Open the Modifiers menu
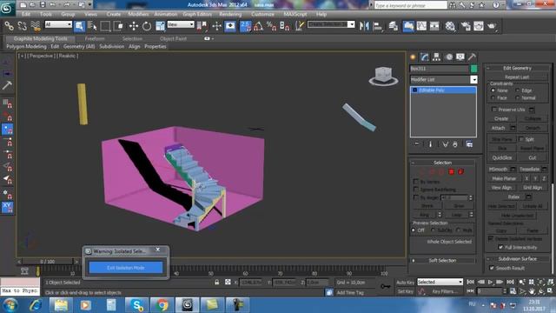Screen dimensions: 556x313 (x=138, y=14)
